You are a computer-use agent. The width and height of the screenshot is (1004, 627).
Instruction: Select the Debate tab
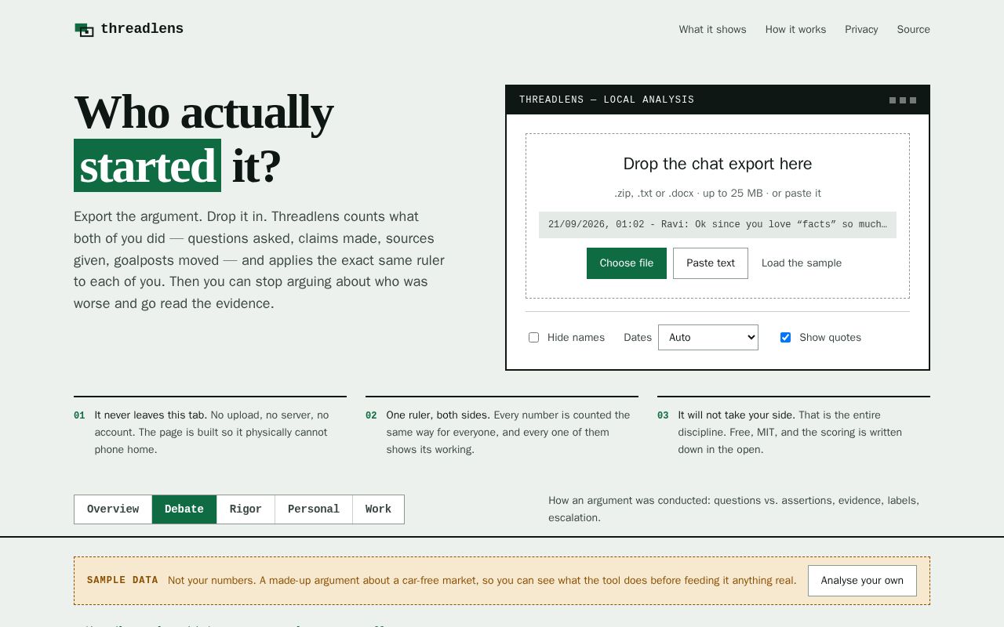point(184,509)
